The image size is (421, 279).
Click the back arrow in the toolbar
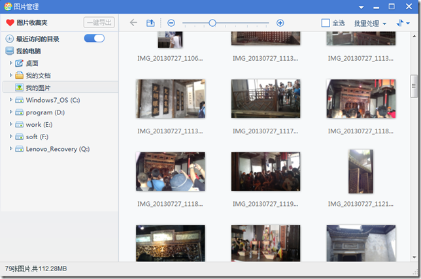click(x=133, y=23)
